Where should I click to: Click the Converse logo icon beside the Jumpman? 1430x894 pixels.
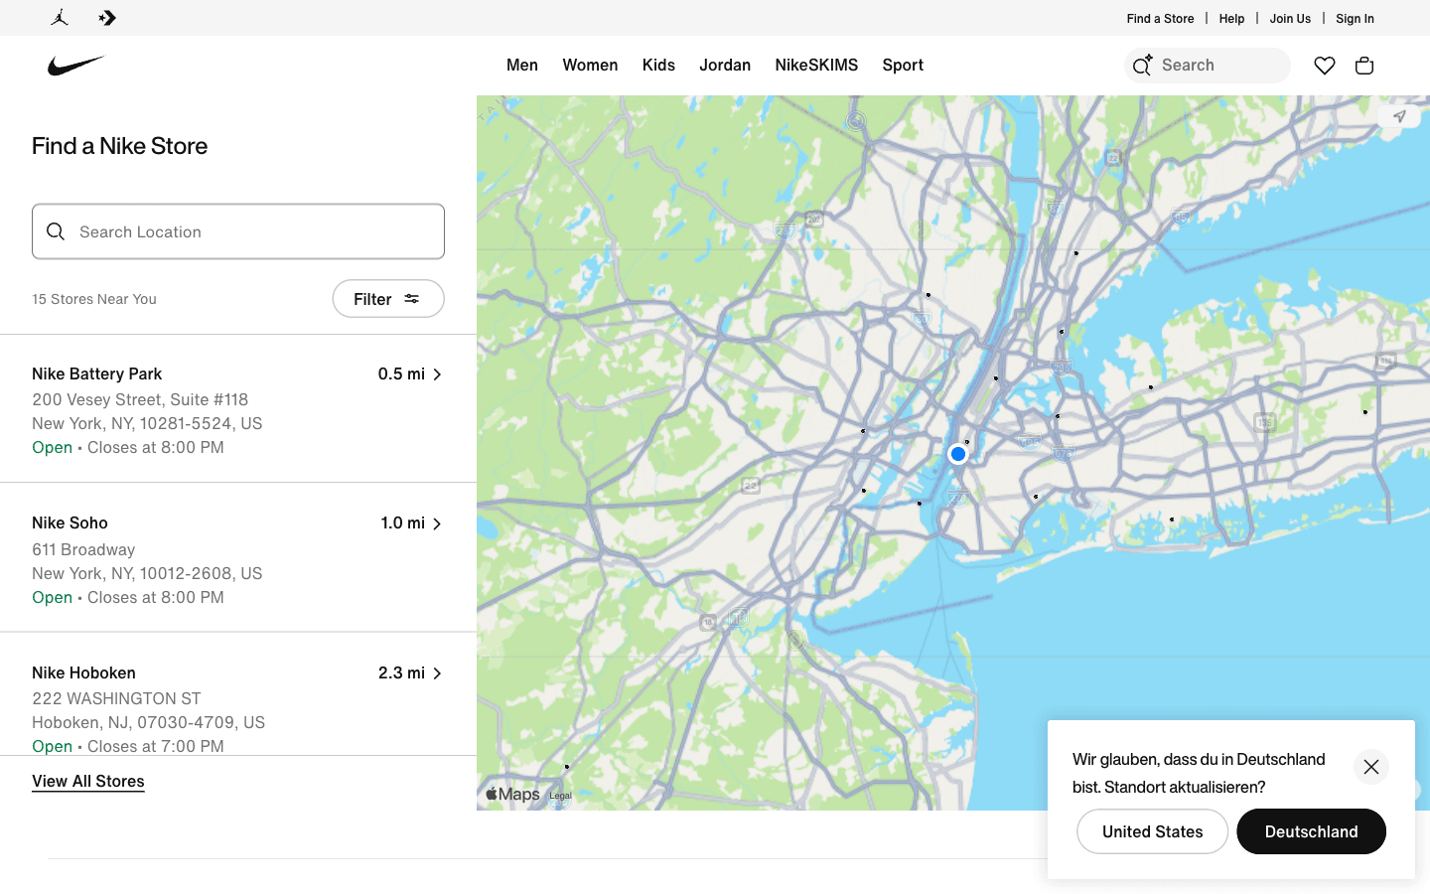[106, 17]
